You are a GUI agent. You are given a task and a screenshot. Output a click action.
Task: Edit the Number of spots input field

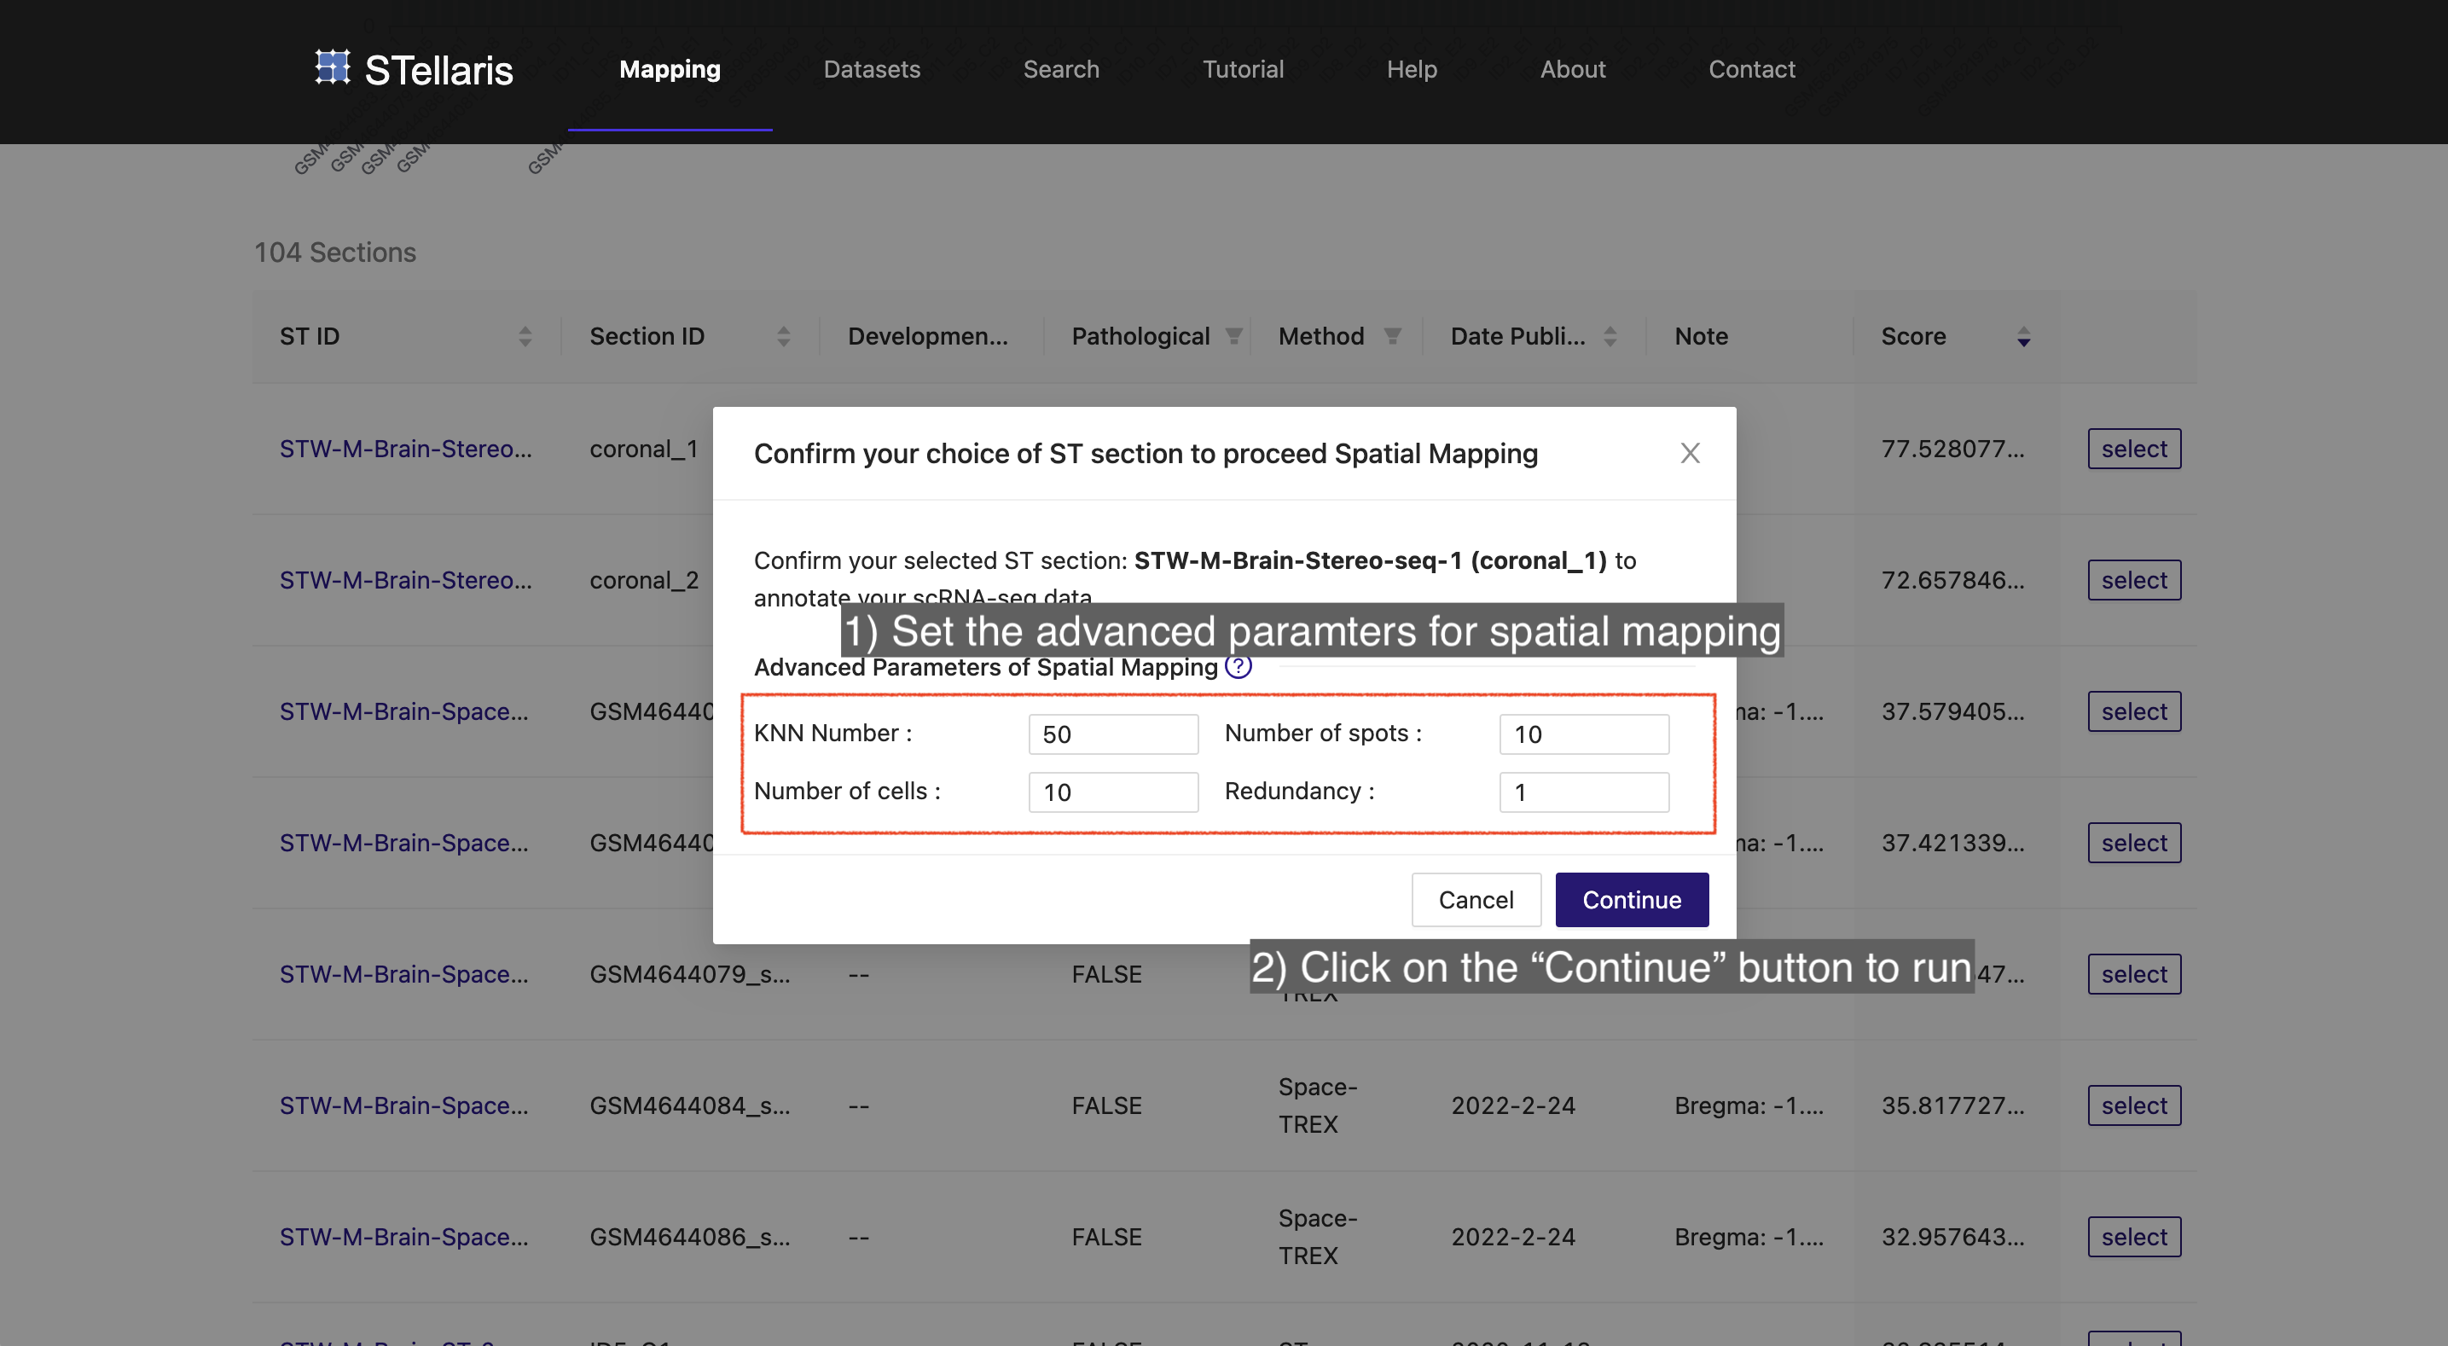click(x=1583, y=733)
